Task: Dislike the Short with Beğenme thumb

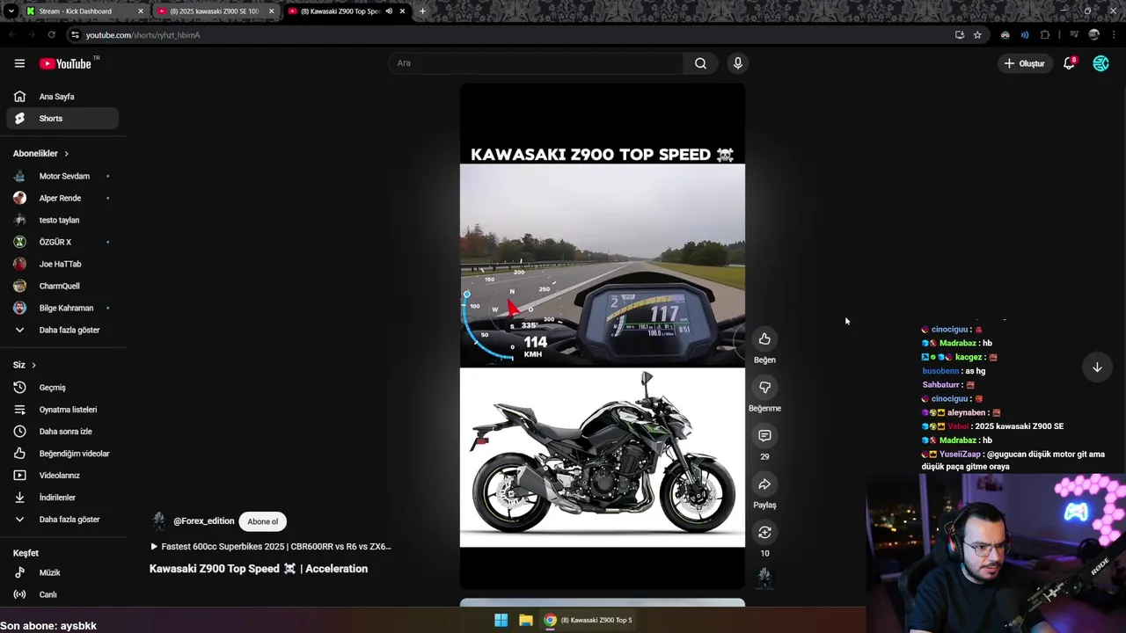Action: click(x=764, y=388)
